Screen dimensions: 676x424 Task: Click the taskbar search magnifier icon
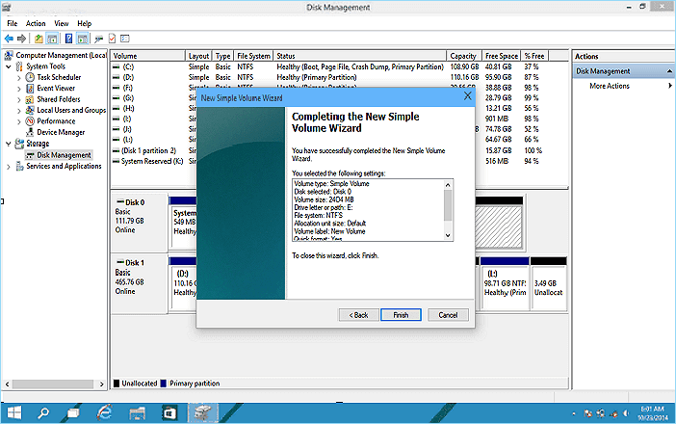pyautogui.click(x=45, y=412)
